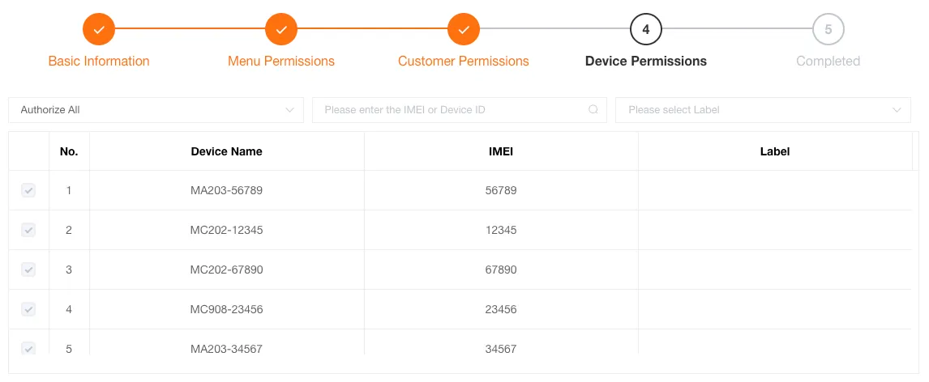The height and width of the screenshot is (382, 929).
Task: Click the step 4 circle icon
Action: click(x=646, y=29)
